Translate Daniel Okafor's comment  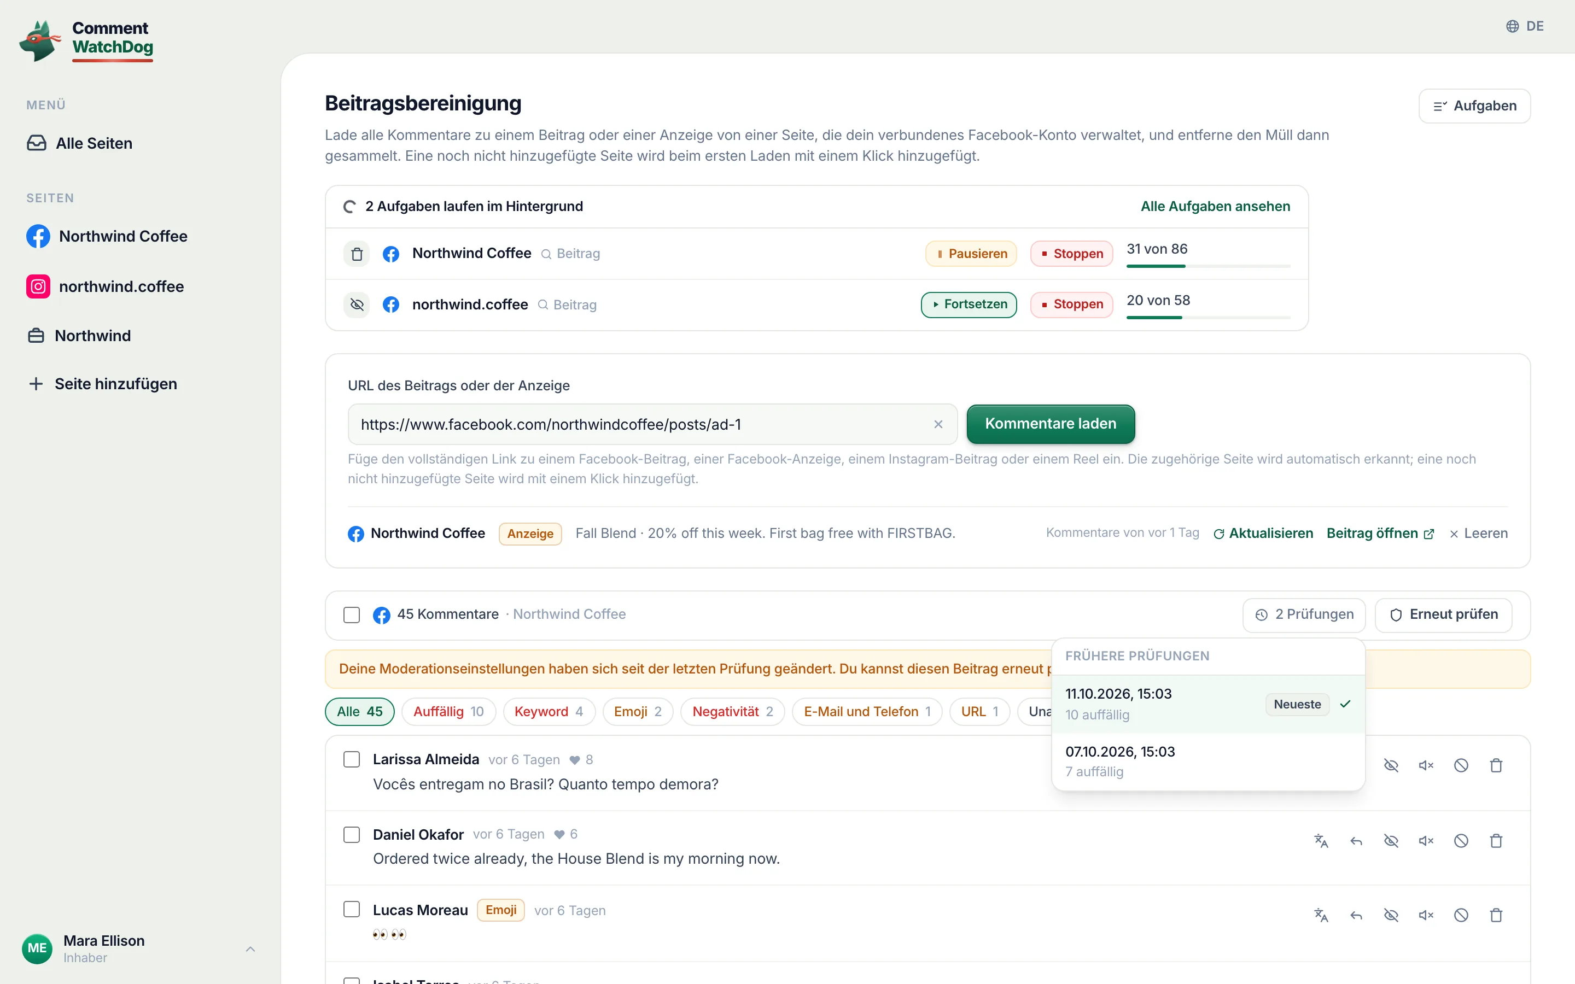tap(1321, 841)
